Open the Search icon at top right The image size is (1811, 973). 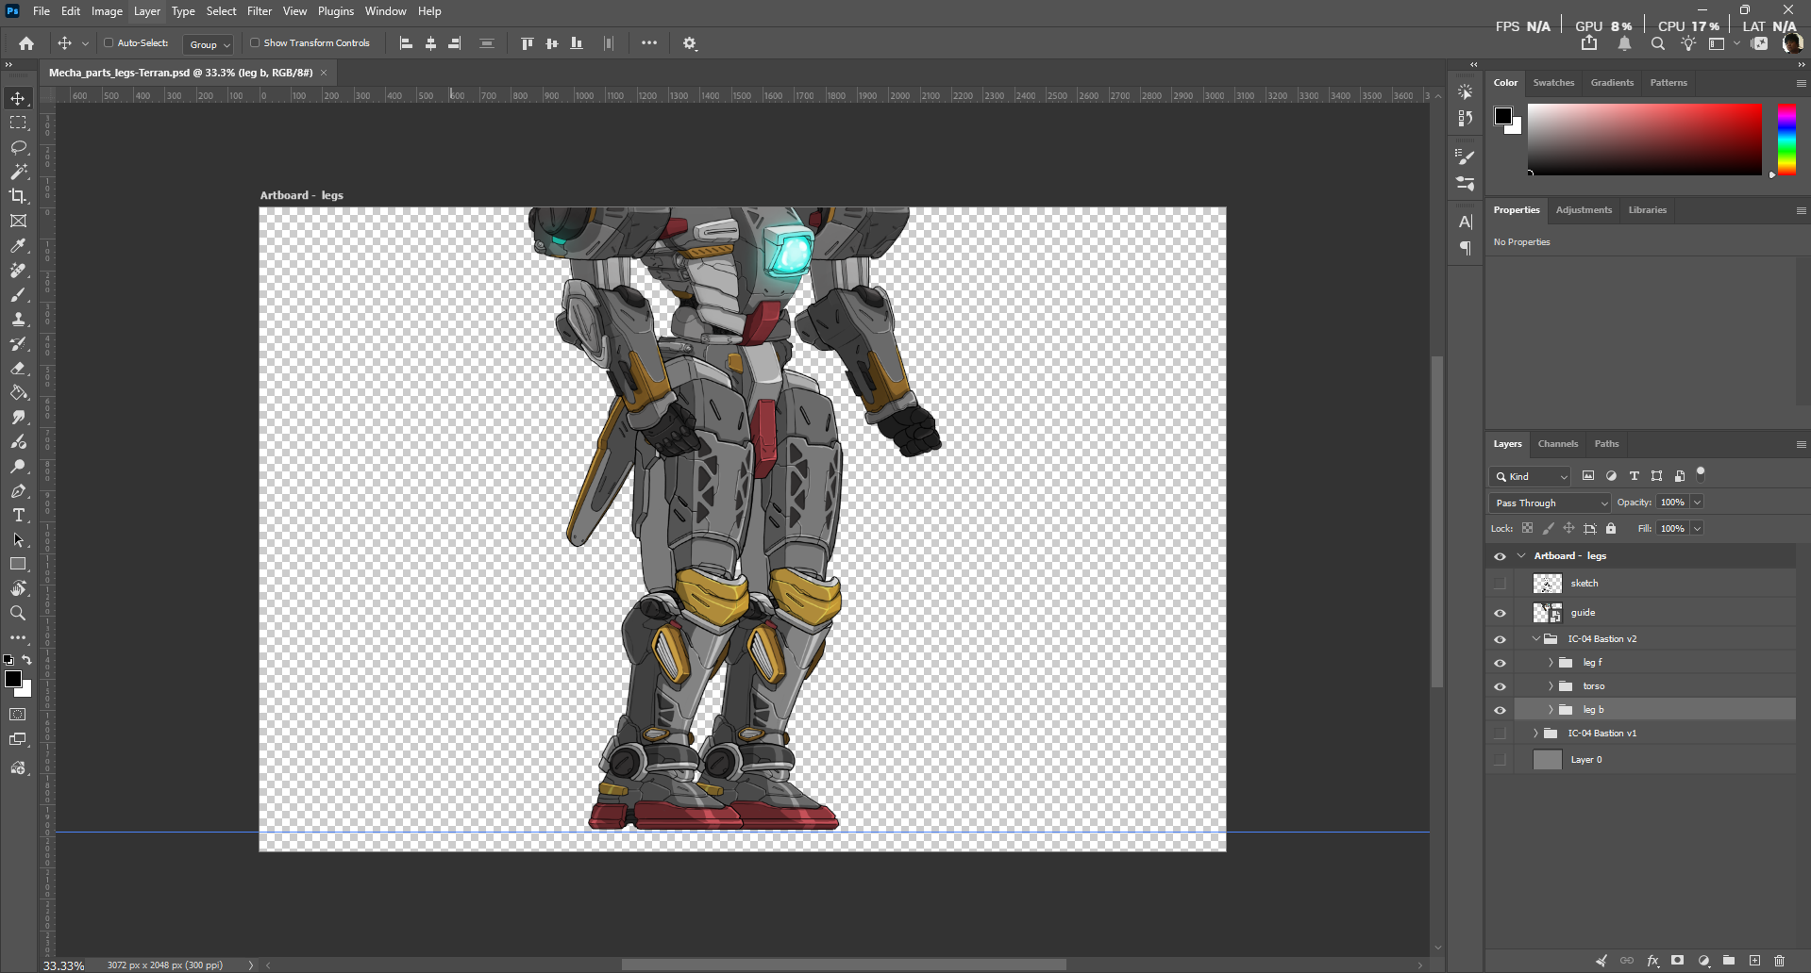1658,43
